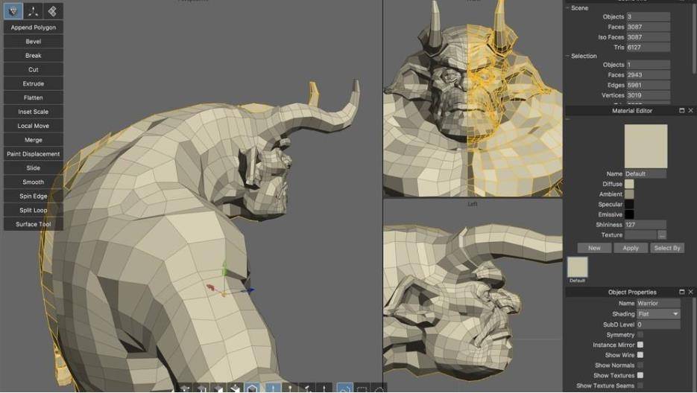Screen dimensions: 697x393
Task: Toggle the Symmetry checkbox
Action: (x=640, y=334)
